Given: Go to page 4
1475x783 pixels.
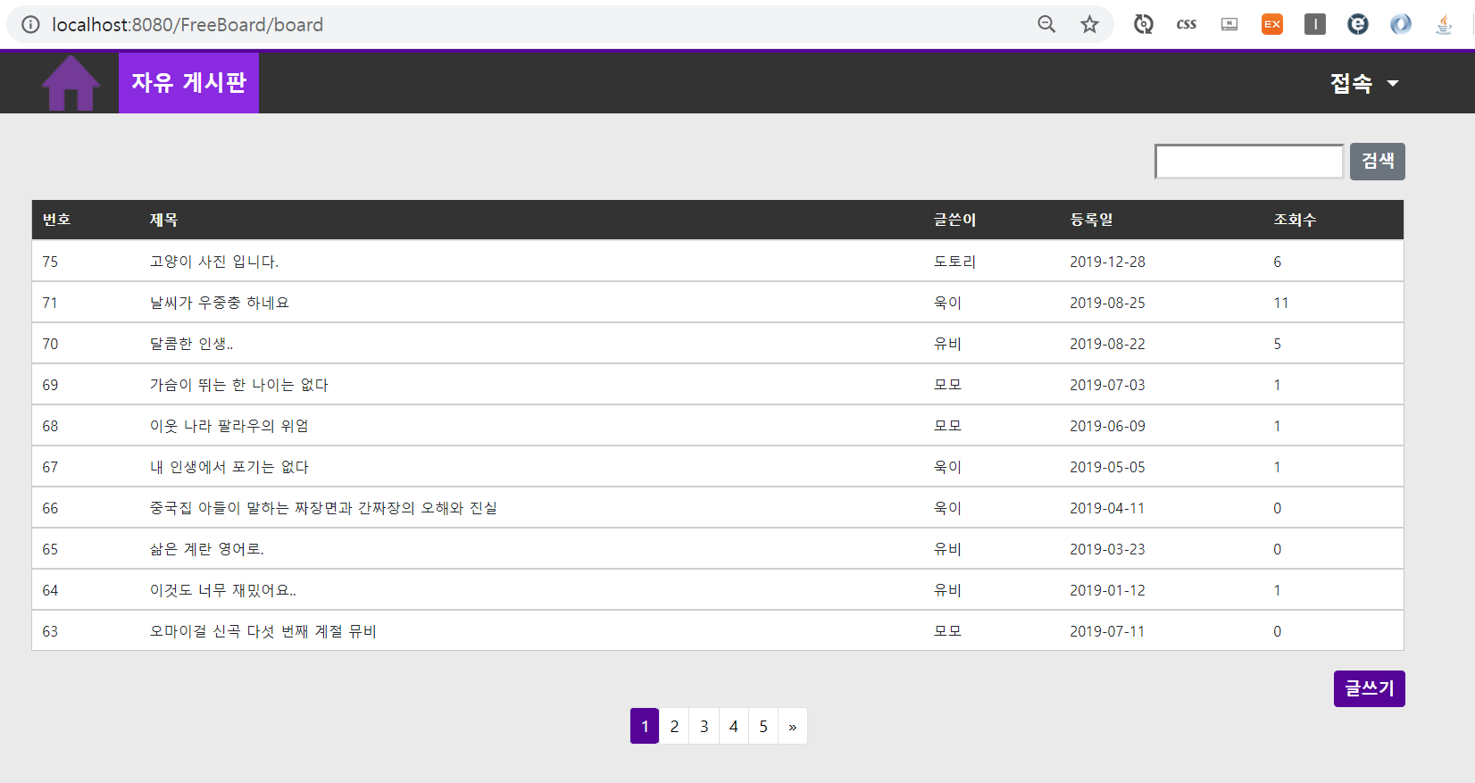Looking at the screenshot, I should [733, 726].
